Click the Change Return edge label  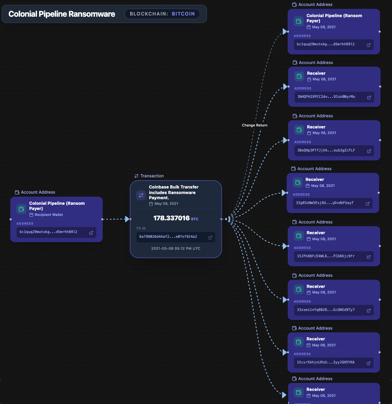point(254,125)
